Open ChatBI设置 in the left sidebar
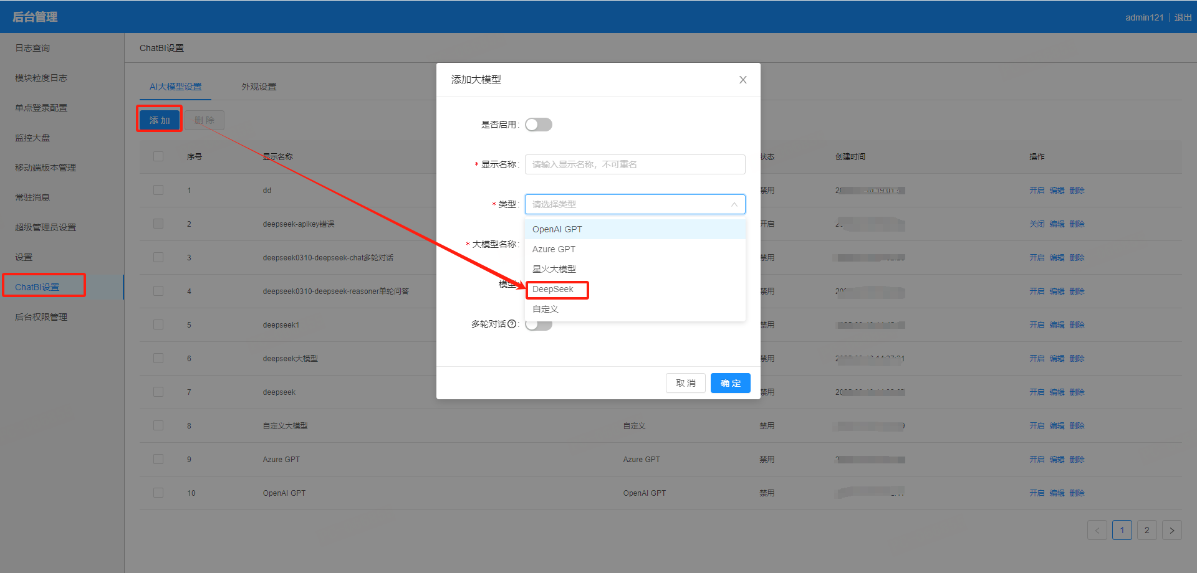1197x573 pixels. (x=37, y=287)
